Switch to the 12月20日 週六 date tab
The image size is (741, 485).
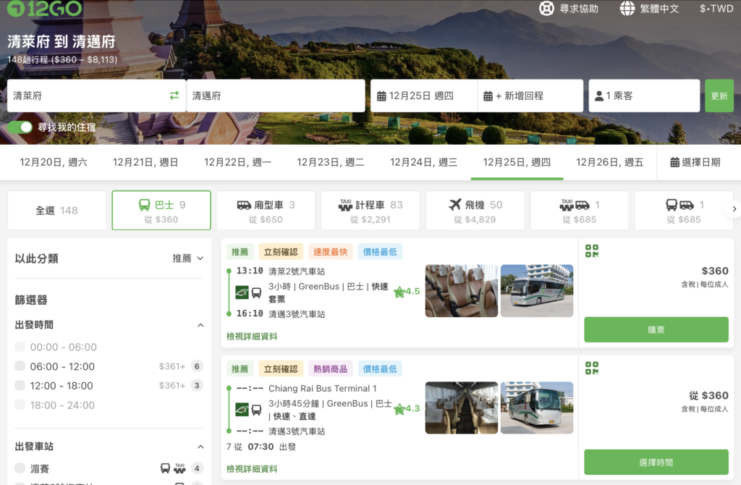coord(53,162)
